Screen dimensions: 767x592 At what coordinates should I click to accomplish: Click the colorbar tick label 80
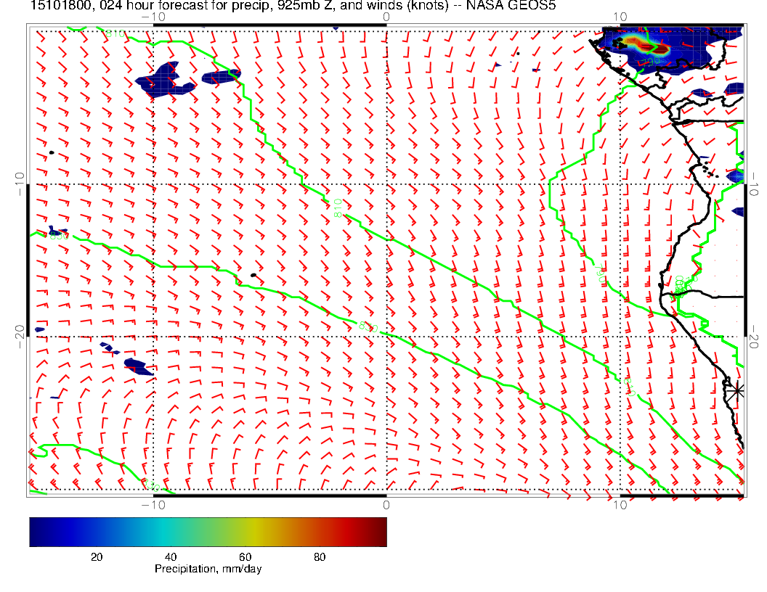coord(319,557)
